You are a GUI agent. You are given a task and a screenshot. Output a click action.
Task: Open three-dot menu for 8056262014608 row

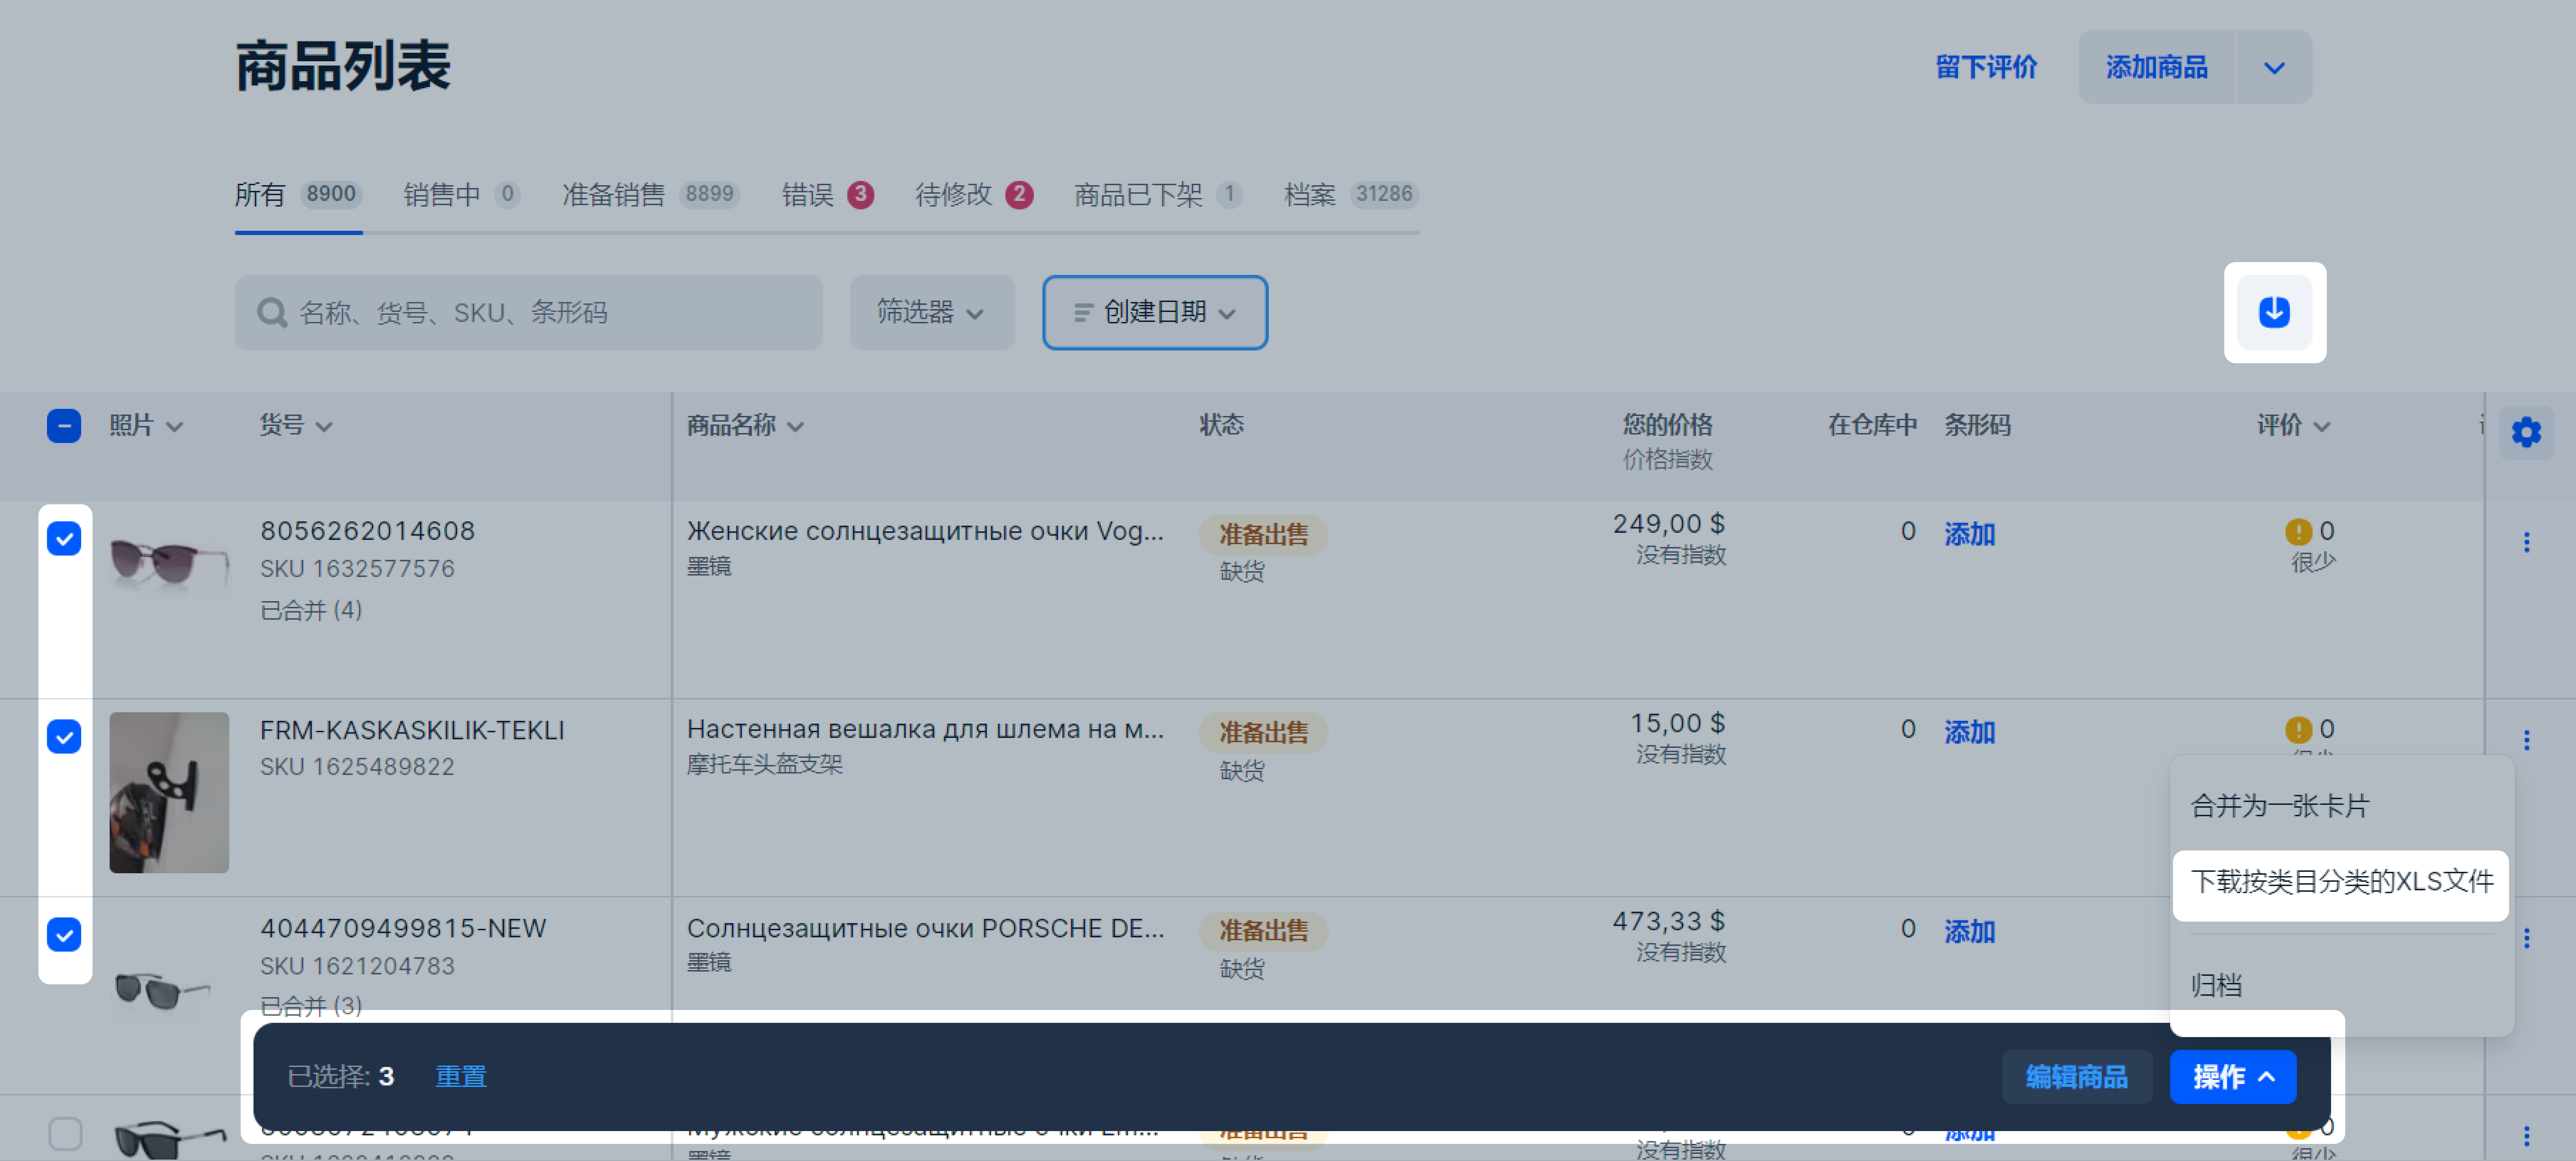(x=2526, y=542)
